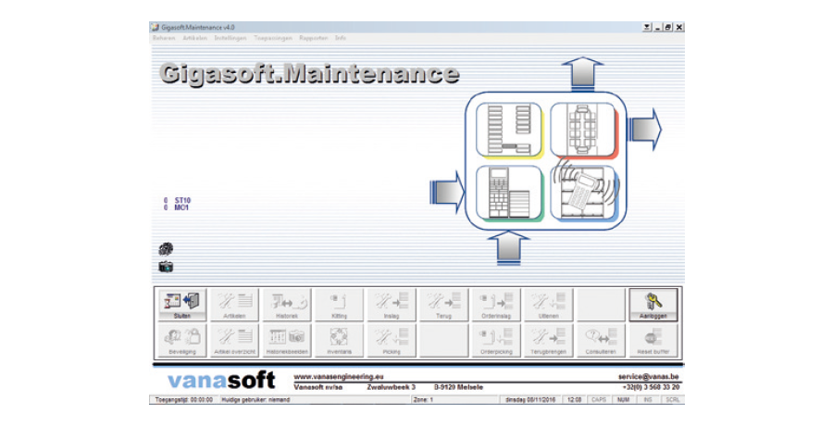Click the Terugbrengen tool button
This screenshot has width=833, height=426.
point(548,341)
